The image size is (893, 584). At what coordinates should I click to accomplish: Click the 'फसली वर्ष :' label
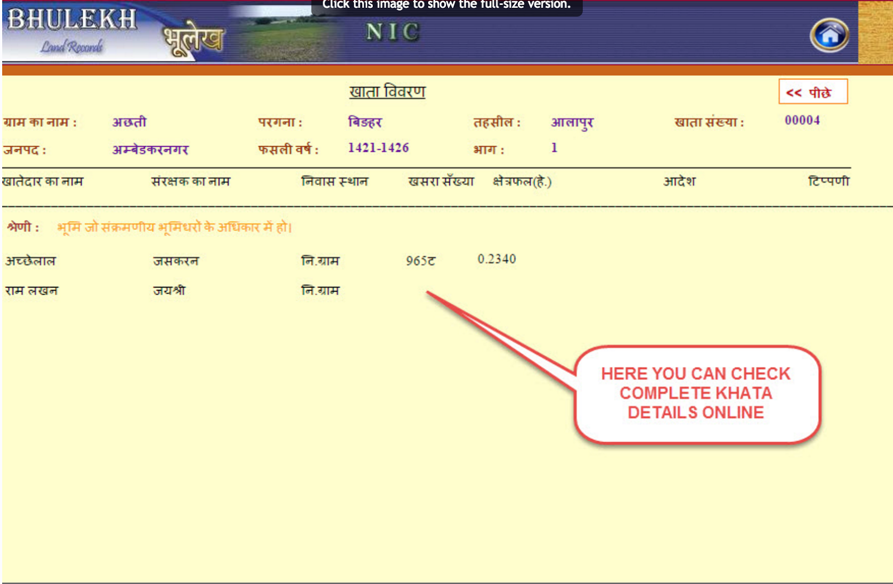pyautogui.click(x=288, y=150)
